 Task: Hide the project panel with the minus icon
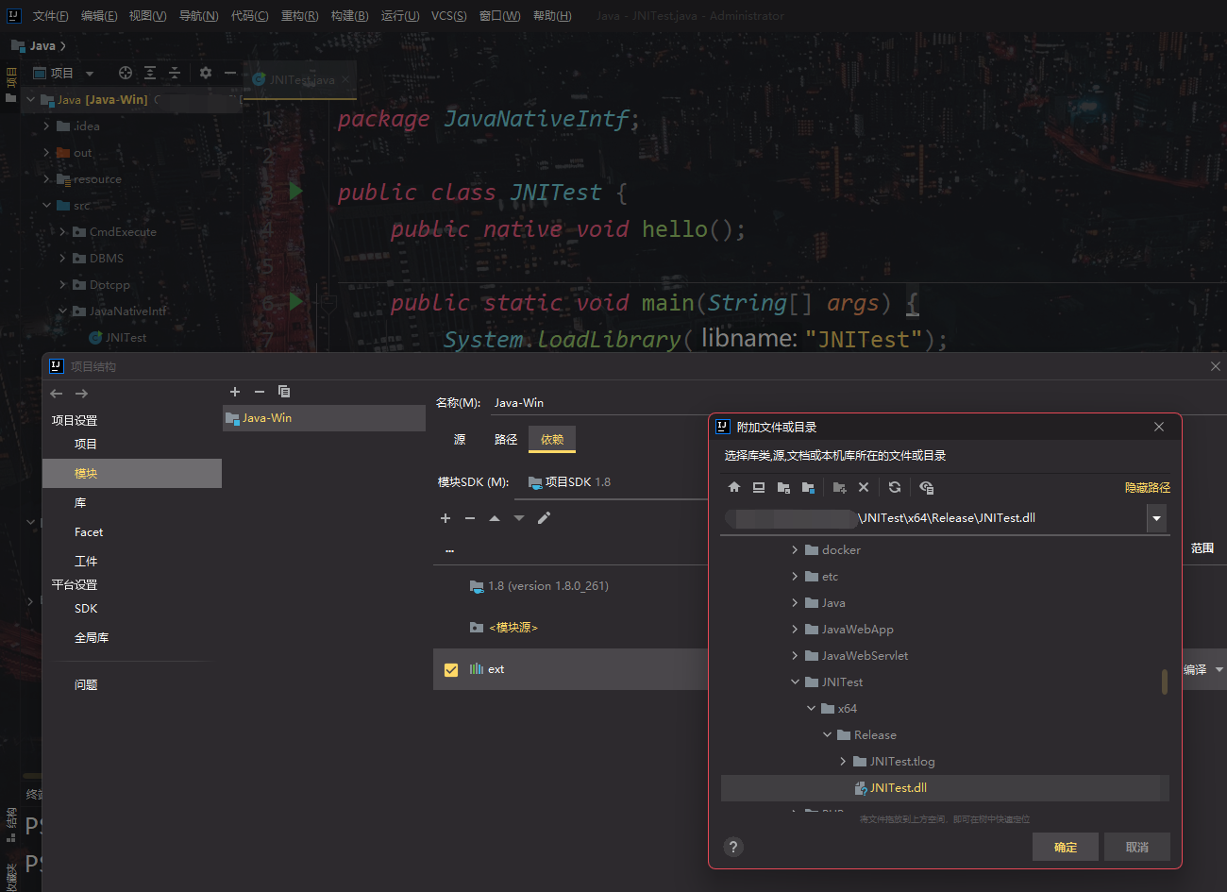pos(230,73)
